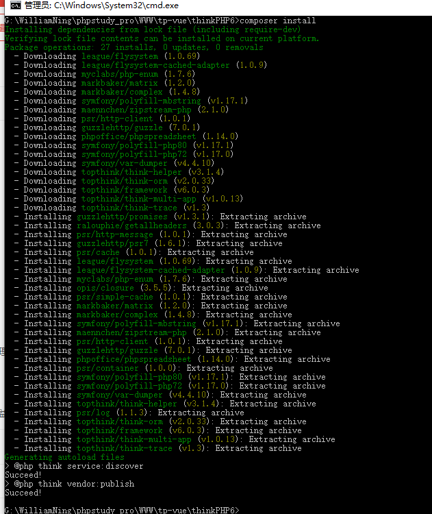Click the 'Installing ralouphie/getallheaders' line

[x=167, y=225]
